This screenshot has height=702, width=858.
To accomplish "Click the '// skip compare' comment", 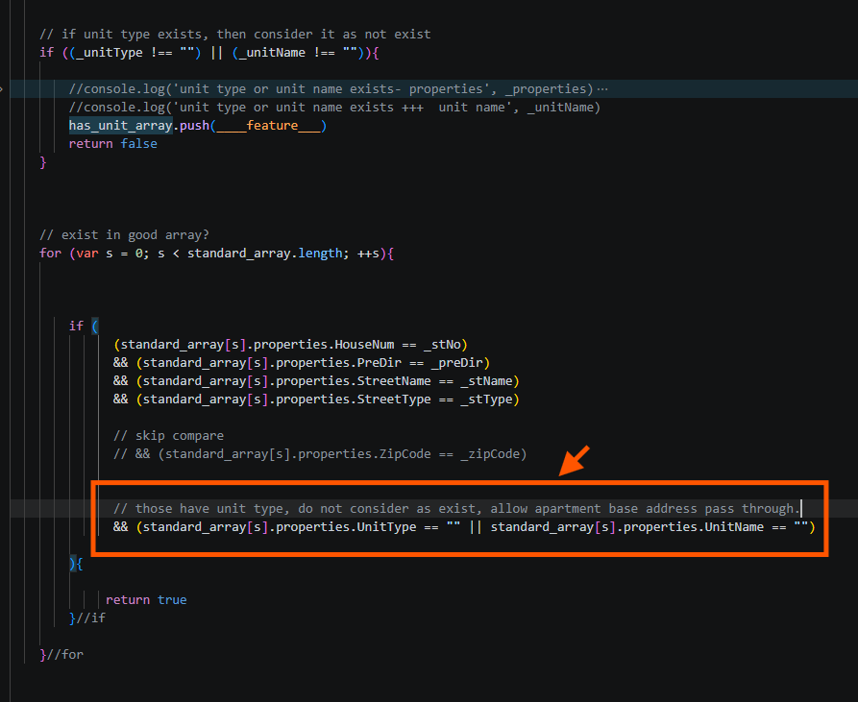I will coord(168,436).
